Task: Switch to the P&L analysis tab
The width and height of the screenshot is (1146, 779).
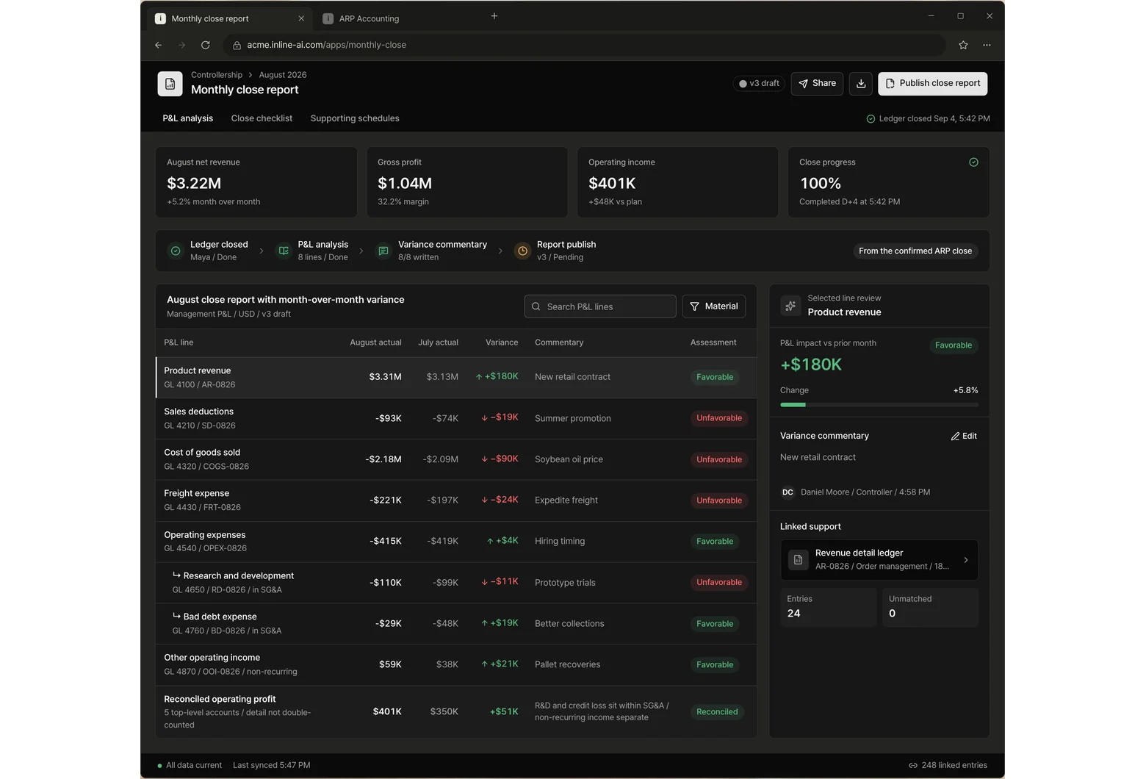Action: 188,118
